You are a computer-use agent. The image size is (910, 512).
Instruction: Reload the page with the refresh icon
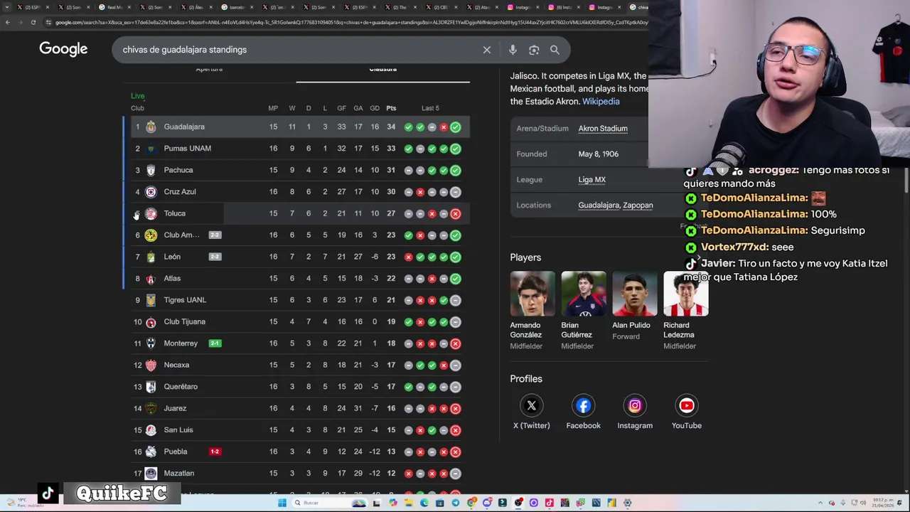click(x=33, y=22)
